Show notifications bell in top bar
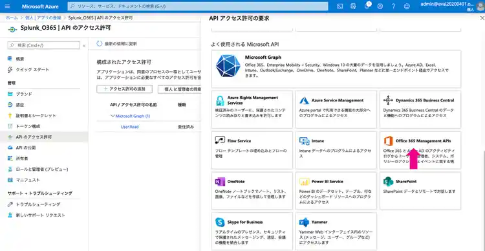The width and height of the screenshot is (485, 251). 367,6
